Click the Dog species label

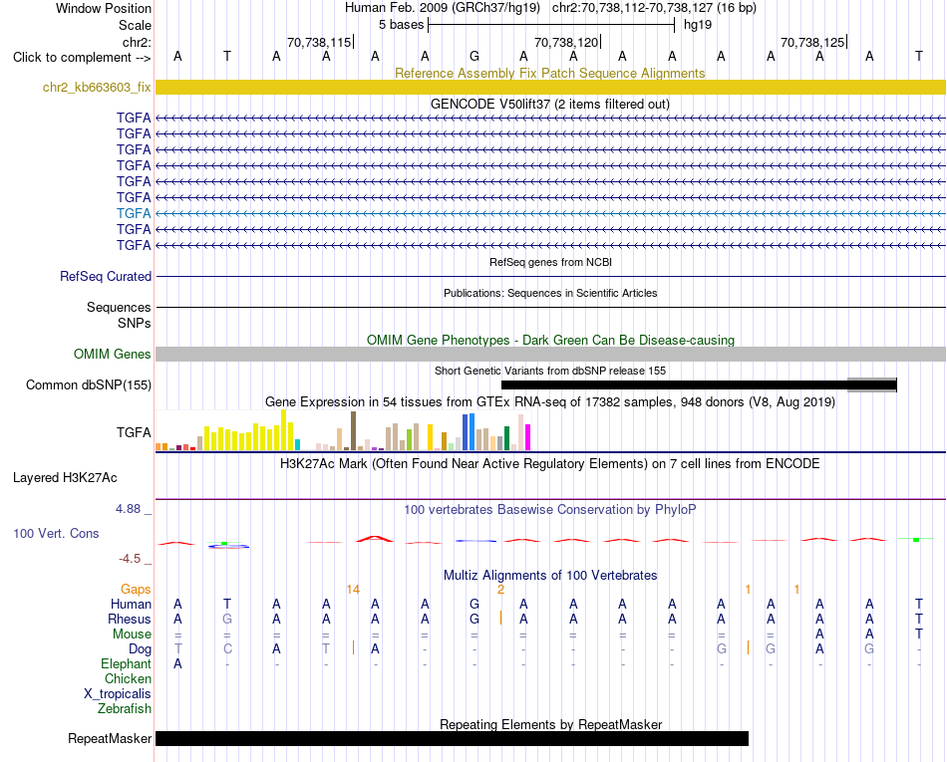tap(141, 649)
